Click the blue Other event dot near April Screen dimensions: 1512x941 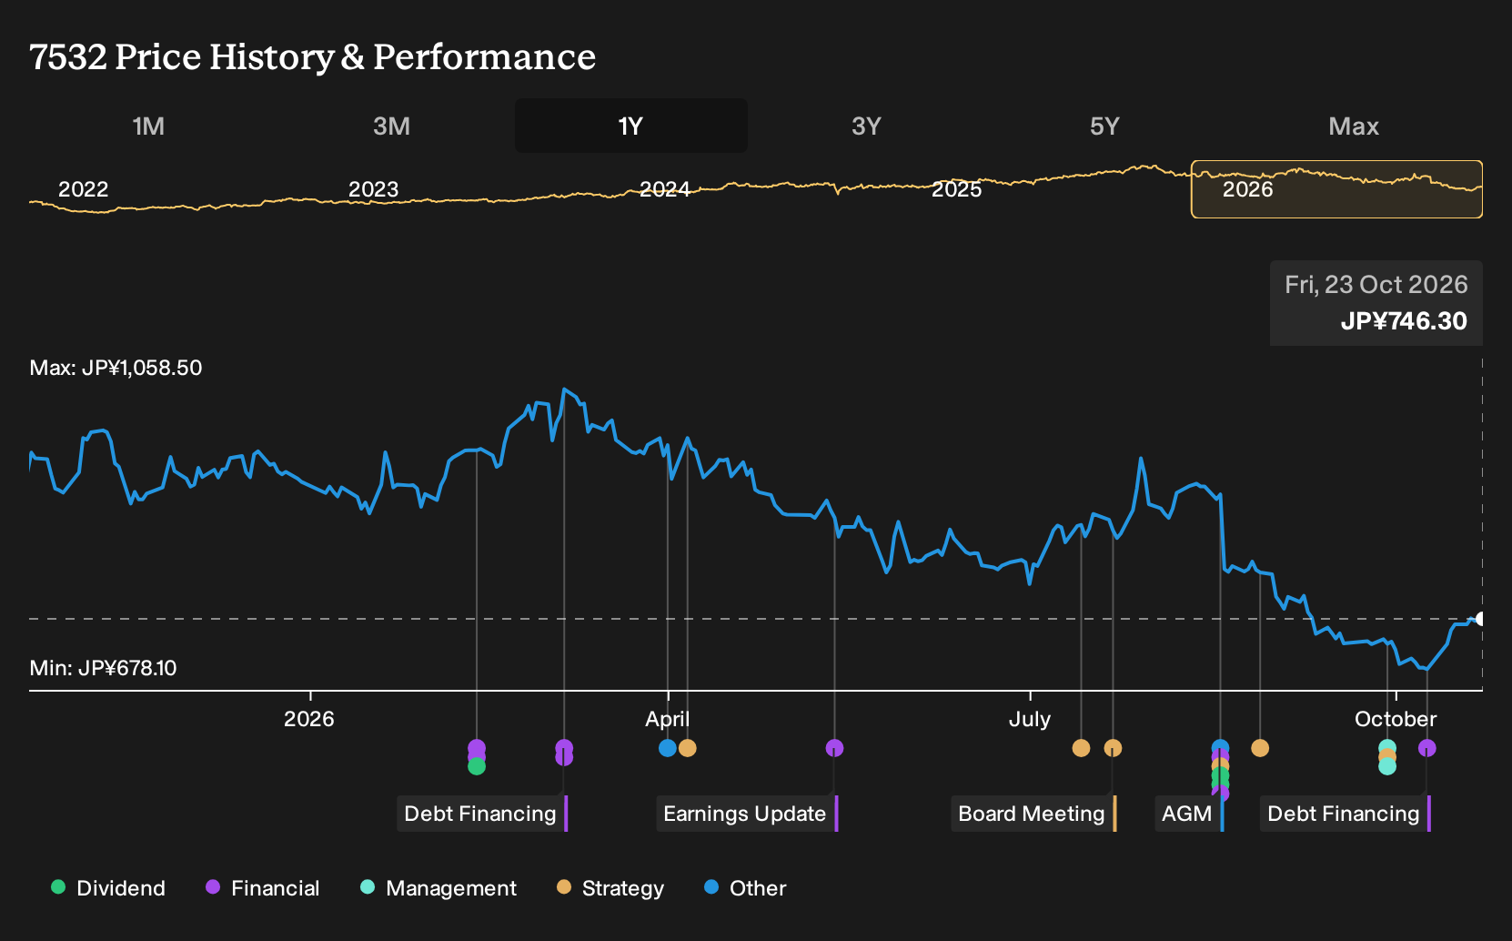click(668, 748)
